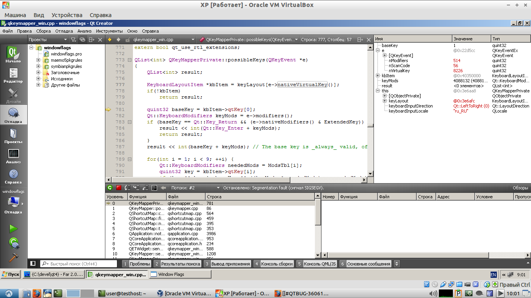Click the Обзоры button in debugger toolbar

(x=520, y=188)
